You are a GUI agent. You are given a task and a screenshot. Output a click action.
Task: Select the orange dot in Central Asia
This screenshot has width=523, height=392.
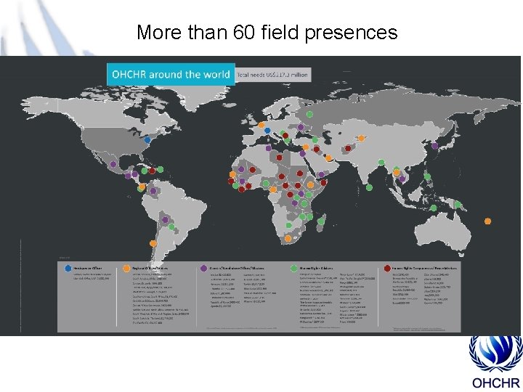point(361,139)
